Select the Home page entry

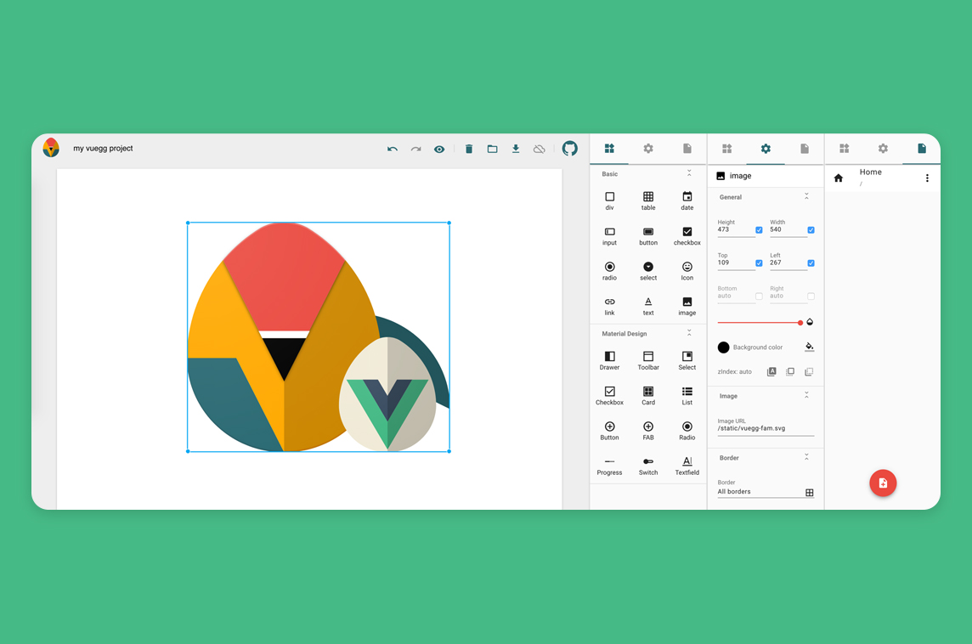883,178
